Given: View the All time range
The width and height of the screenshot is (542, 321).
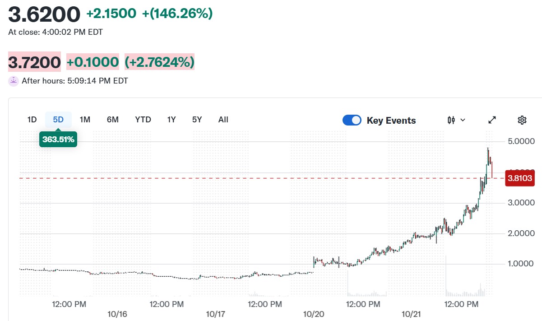Looking at the screenshot, I should [223, 120].
